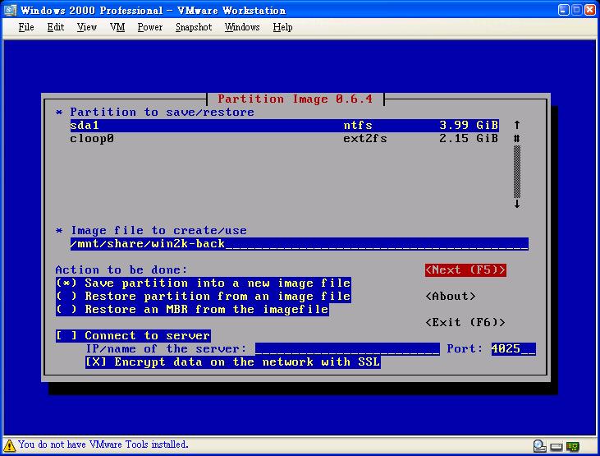Click the hard disk device icon in status bar

click(556, 446)
